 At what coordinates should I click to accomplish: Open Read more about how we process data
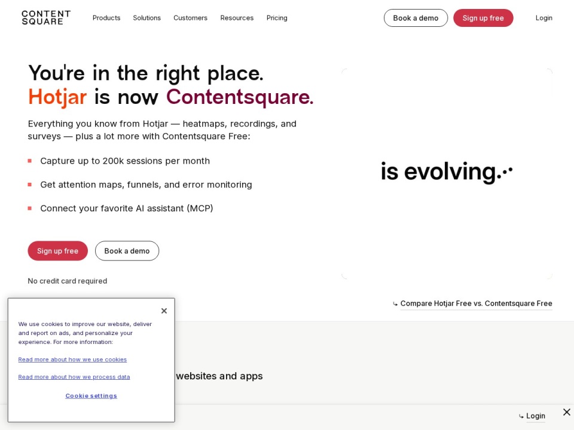[74, 377]
